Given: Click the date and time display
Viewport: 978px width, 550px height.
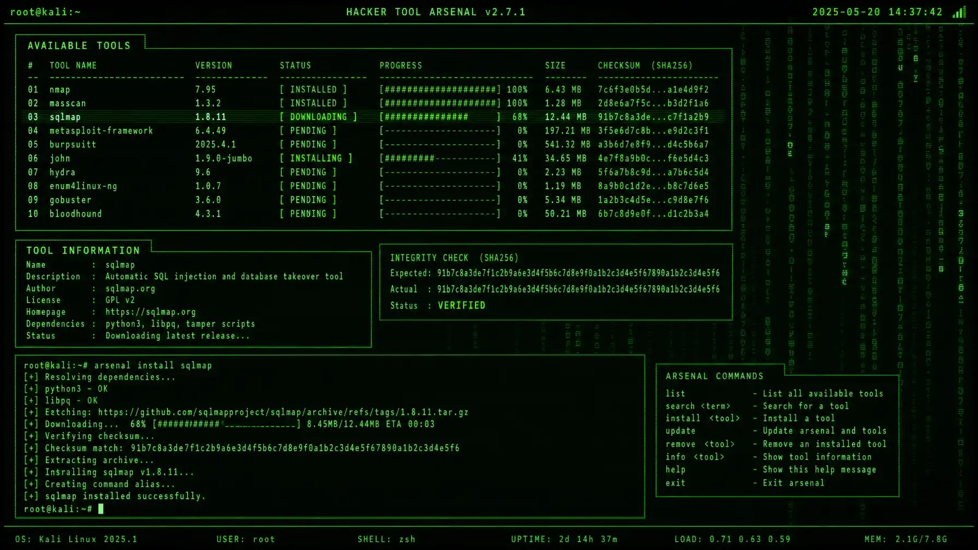Looking at the screenshot, I should coord(878,12).
